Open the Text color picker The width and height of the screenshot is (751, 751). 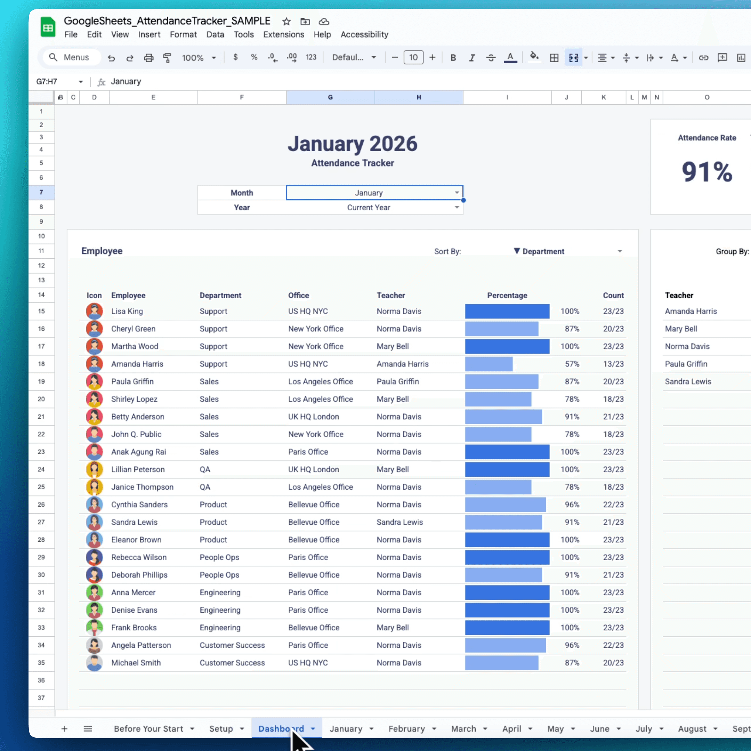click(x=510, y=57)
